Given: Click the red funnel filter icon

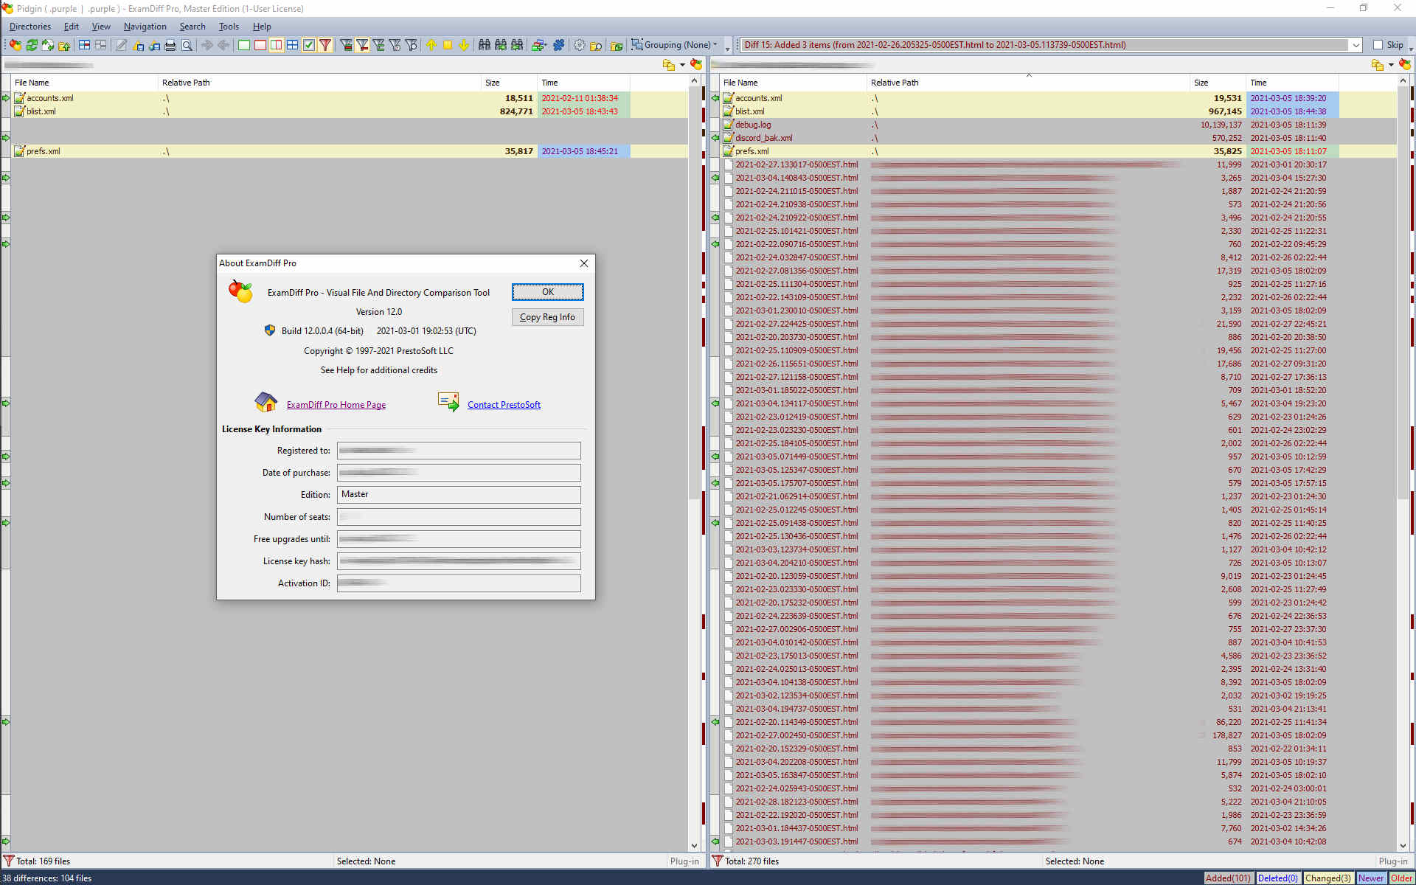Looking at the screenshot, I should click(325, 45).
